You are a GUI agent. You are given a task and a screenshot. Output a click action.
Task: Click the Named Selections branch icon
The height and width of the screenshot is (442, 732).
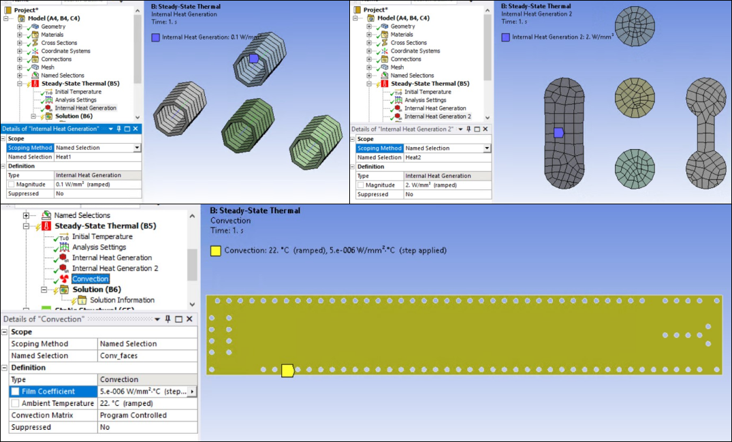pos(33,76)
